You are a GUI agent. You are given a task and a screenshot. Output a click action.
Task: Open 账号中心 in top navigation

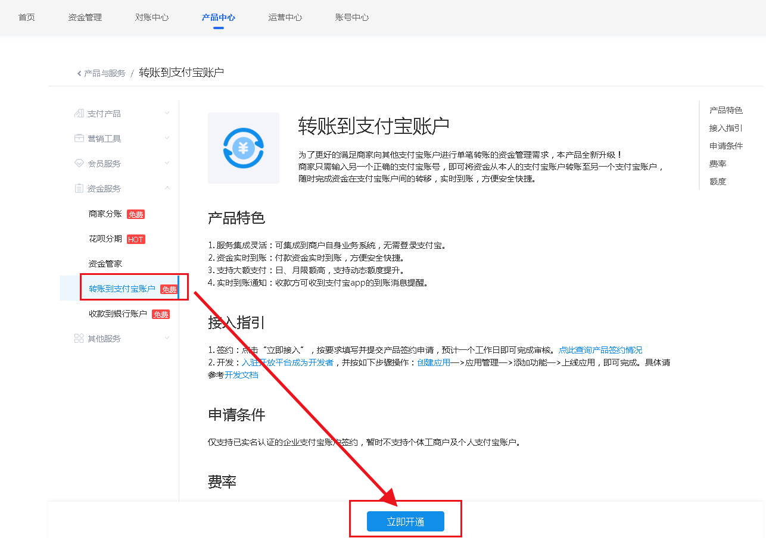click(x=352, y=17)
